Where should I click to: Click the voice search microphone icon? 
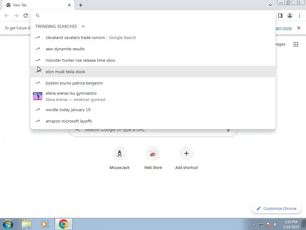(x=228, y=130)
